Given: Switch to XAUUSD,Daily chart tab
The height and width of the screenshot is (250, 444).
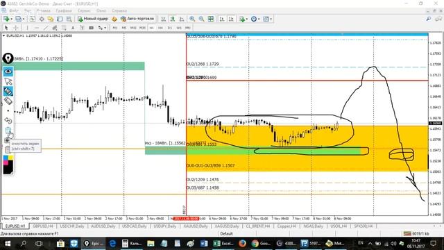Looking at the screenshot, I should click(x=196, y=226).
